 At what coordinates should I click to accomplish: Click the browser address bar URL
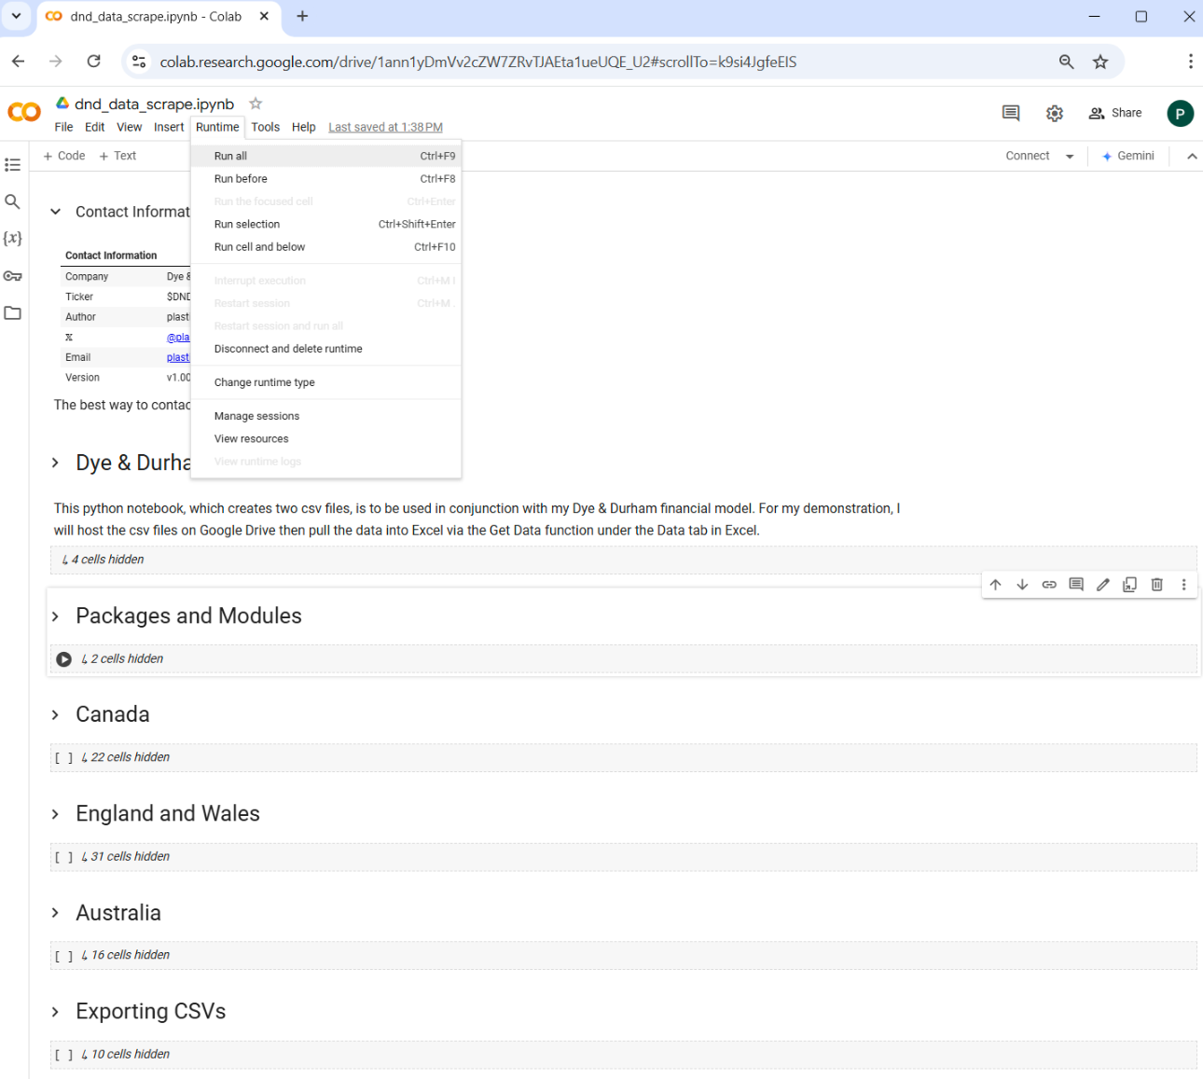point(477,62)
